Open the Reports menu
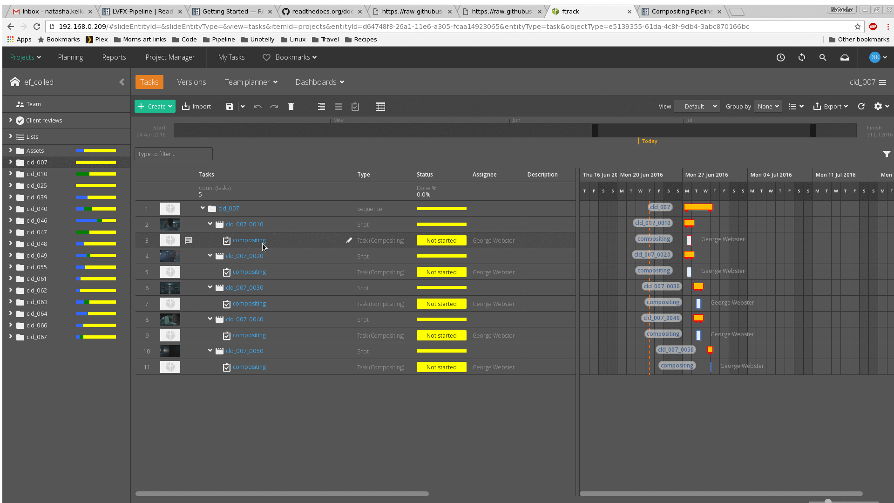 pyautogui.click(x=114, y=57)
